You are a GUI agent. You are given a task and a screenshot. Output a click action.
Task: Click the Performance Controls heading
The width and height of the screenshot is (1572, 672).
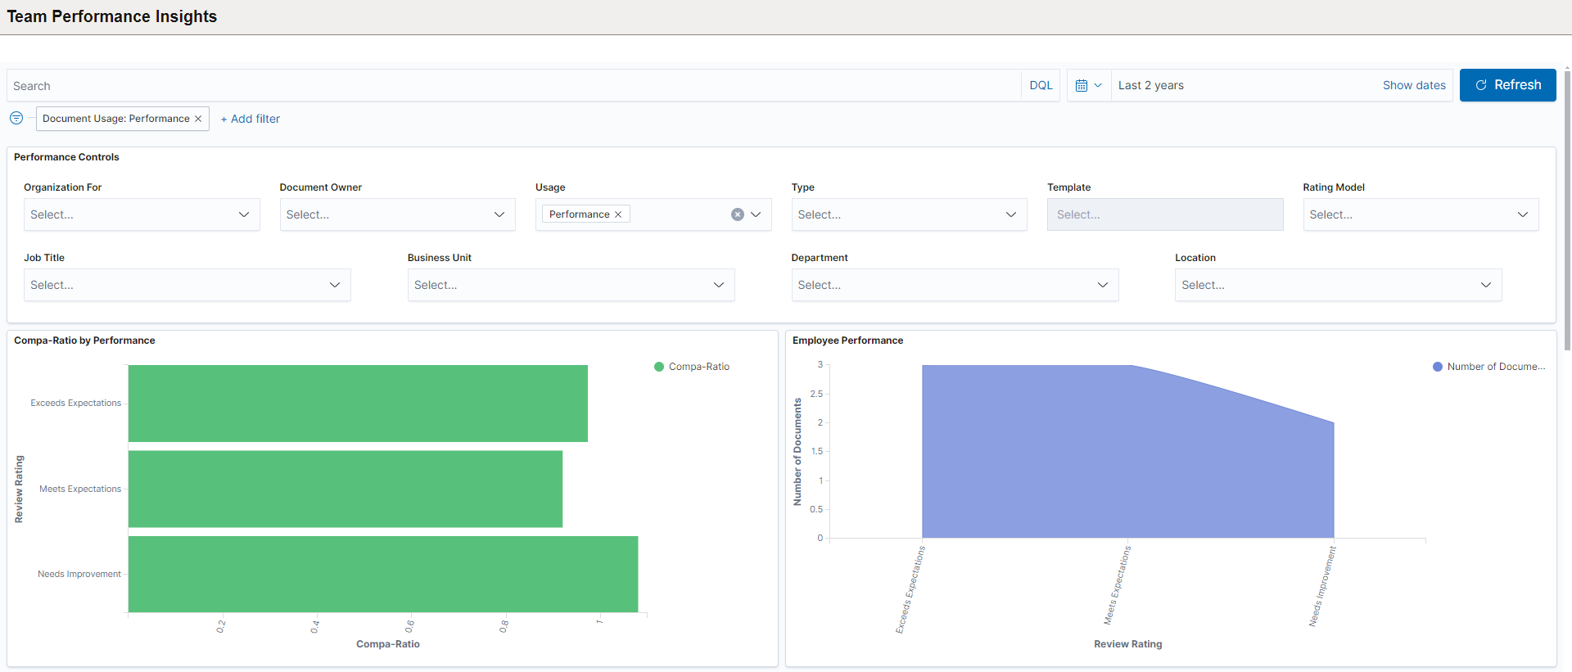(66, 157)
